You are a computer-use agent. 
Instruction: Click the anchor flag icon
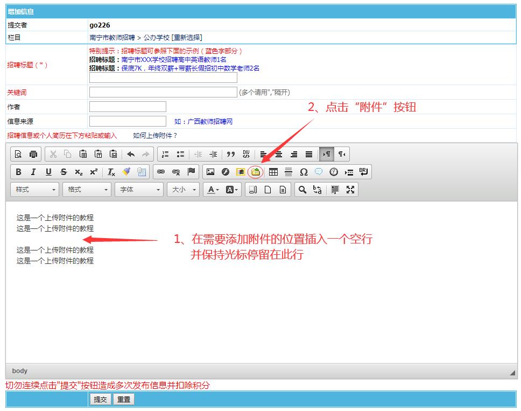point(191,172)
